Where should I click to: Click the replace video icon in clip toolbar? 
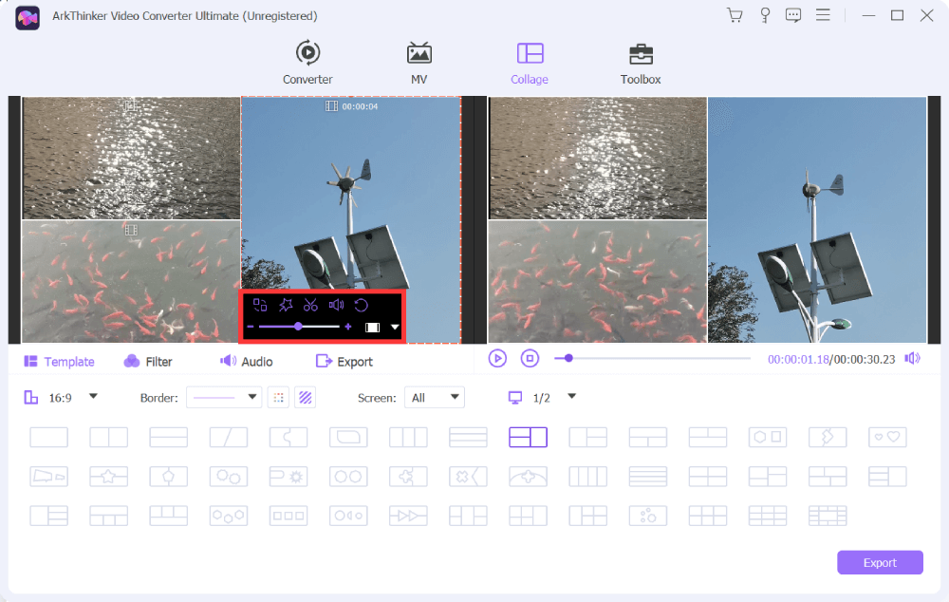coord(260,305)
